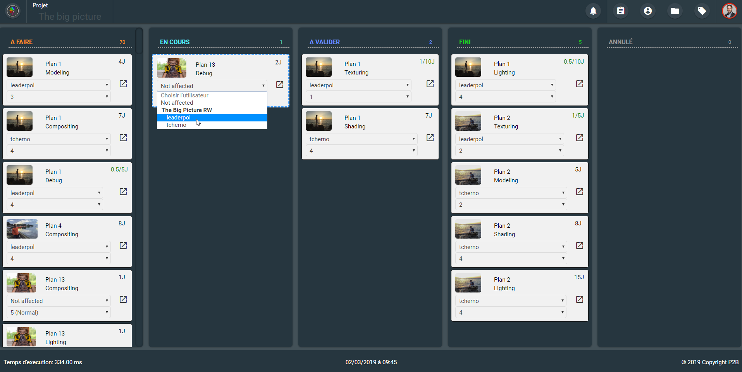Open Plan 1 Texturing task details icon
The width and height of the screenshot is (742, 372).
coord(430,84)
